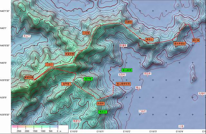Click the 三岔口 waypoint marker
Viewport: 206px width, 134px height.
pyautogui.click(x=49, y=64)
